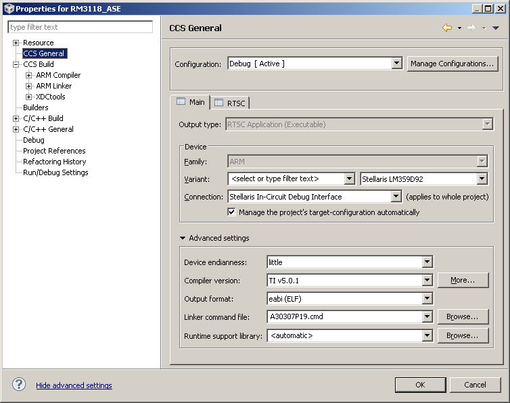Expand the XDCtools node
The width and height of the screenshot is (510, 403).
28,97
